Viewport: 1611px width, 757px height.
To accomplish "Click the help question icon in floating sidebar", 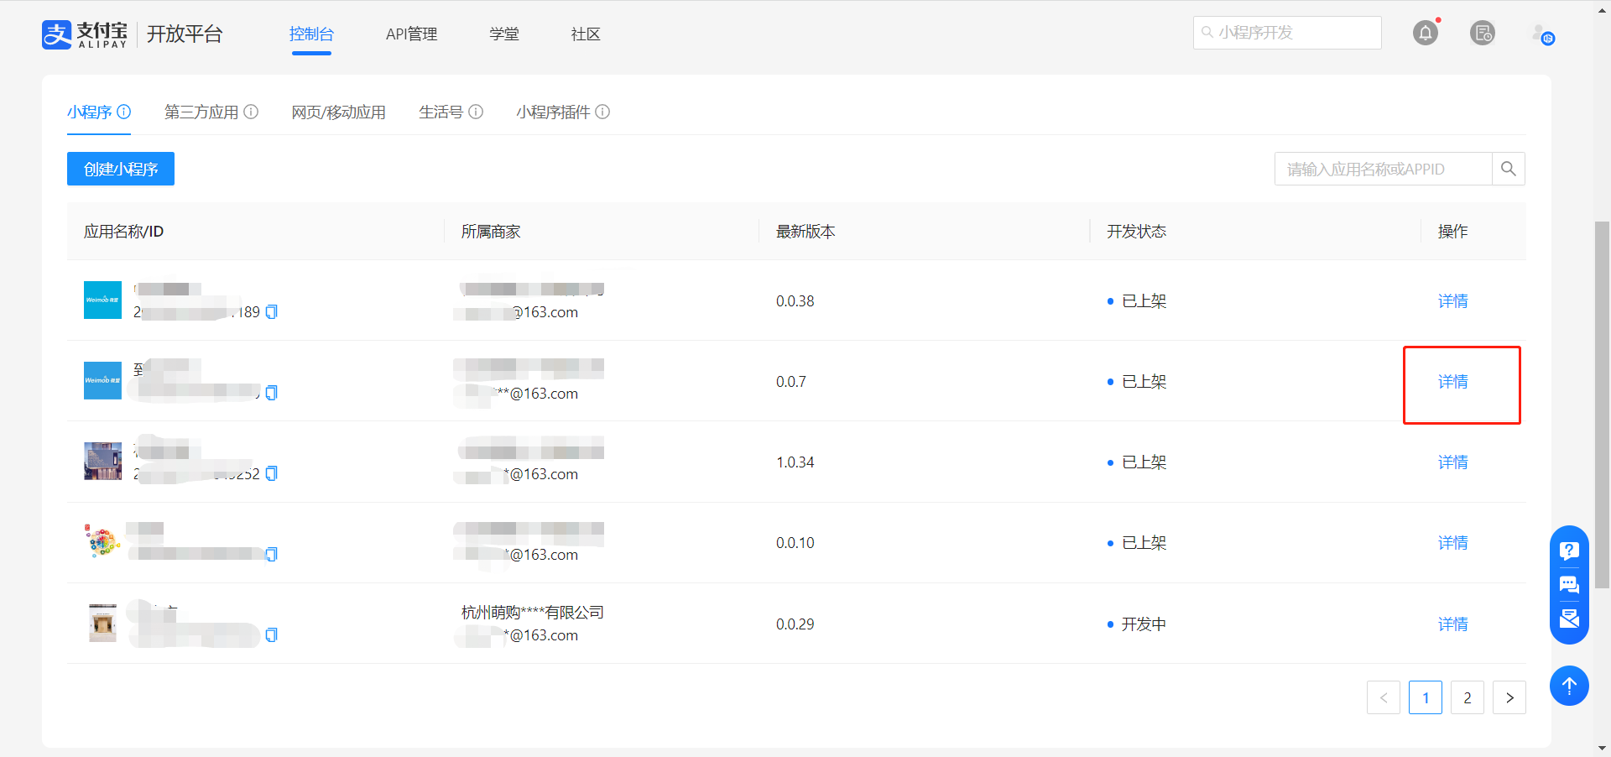I will pyautogui.click(x=1569, y=551).
